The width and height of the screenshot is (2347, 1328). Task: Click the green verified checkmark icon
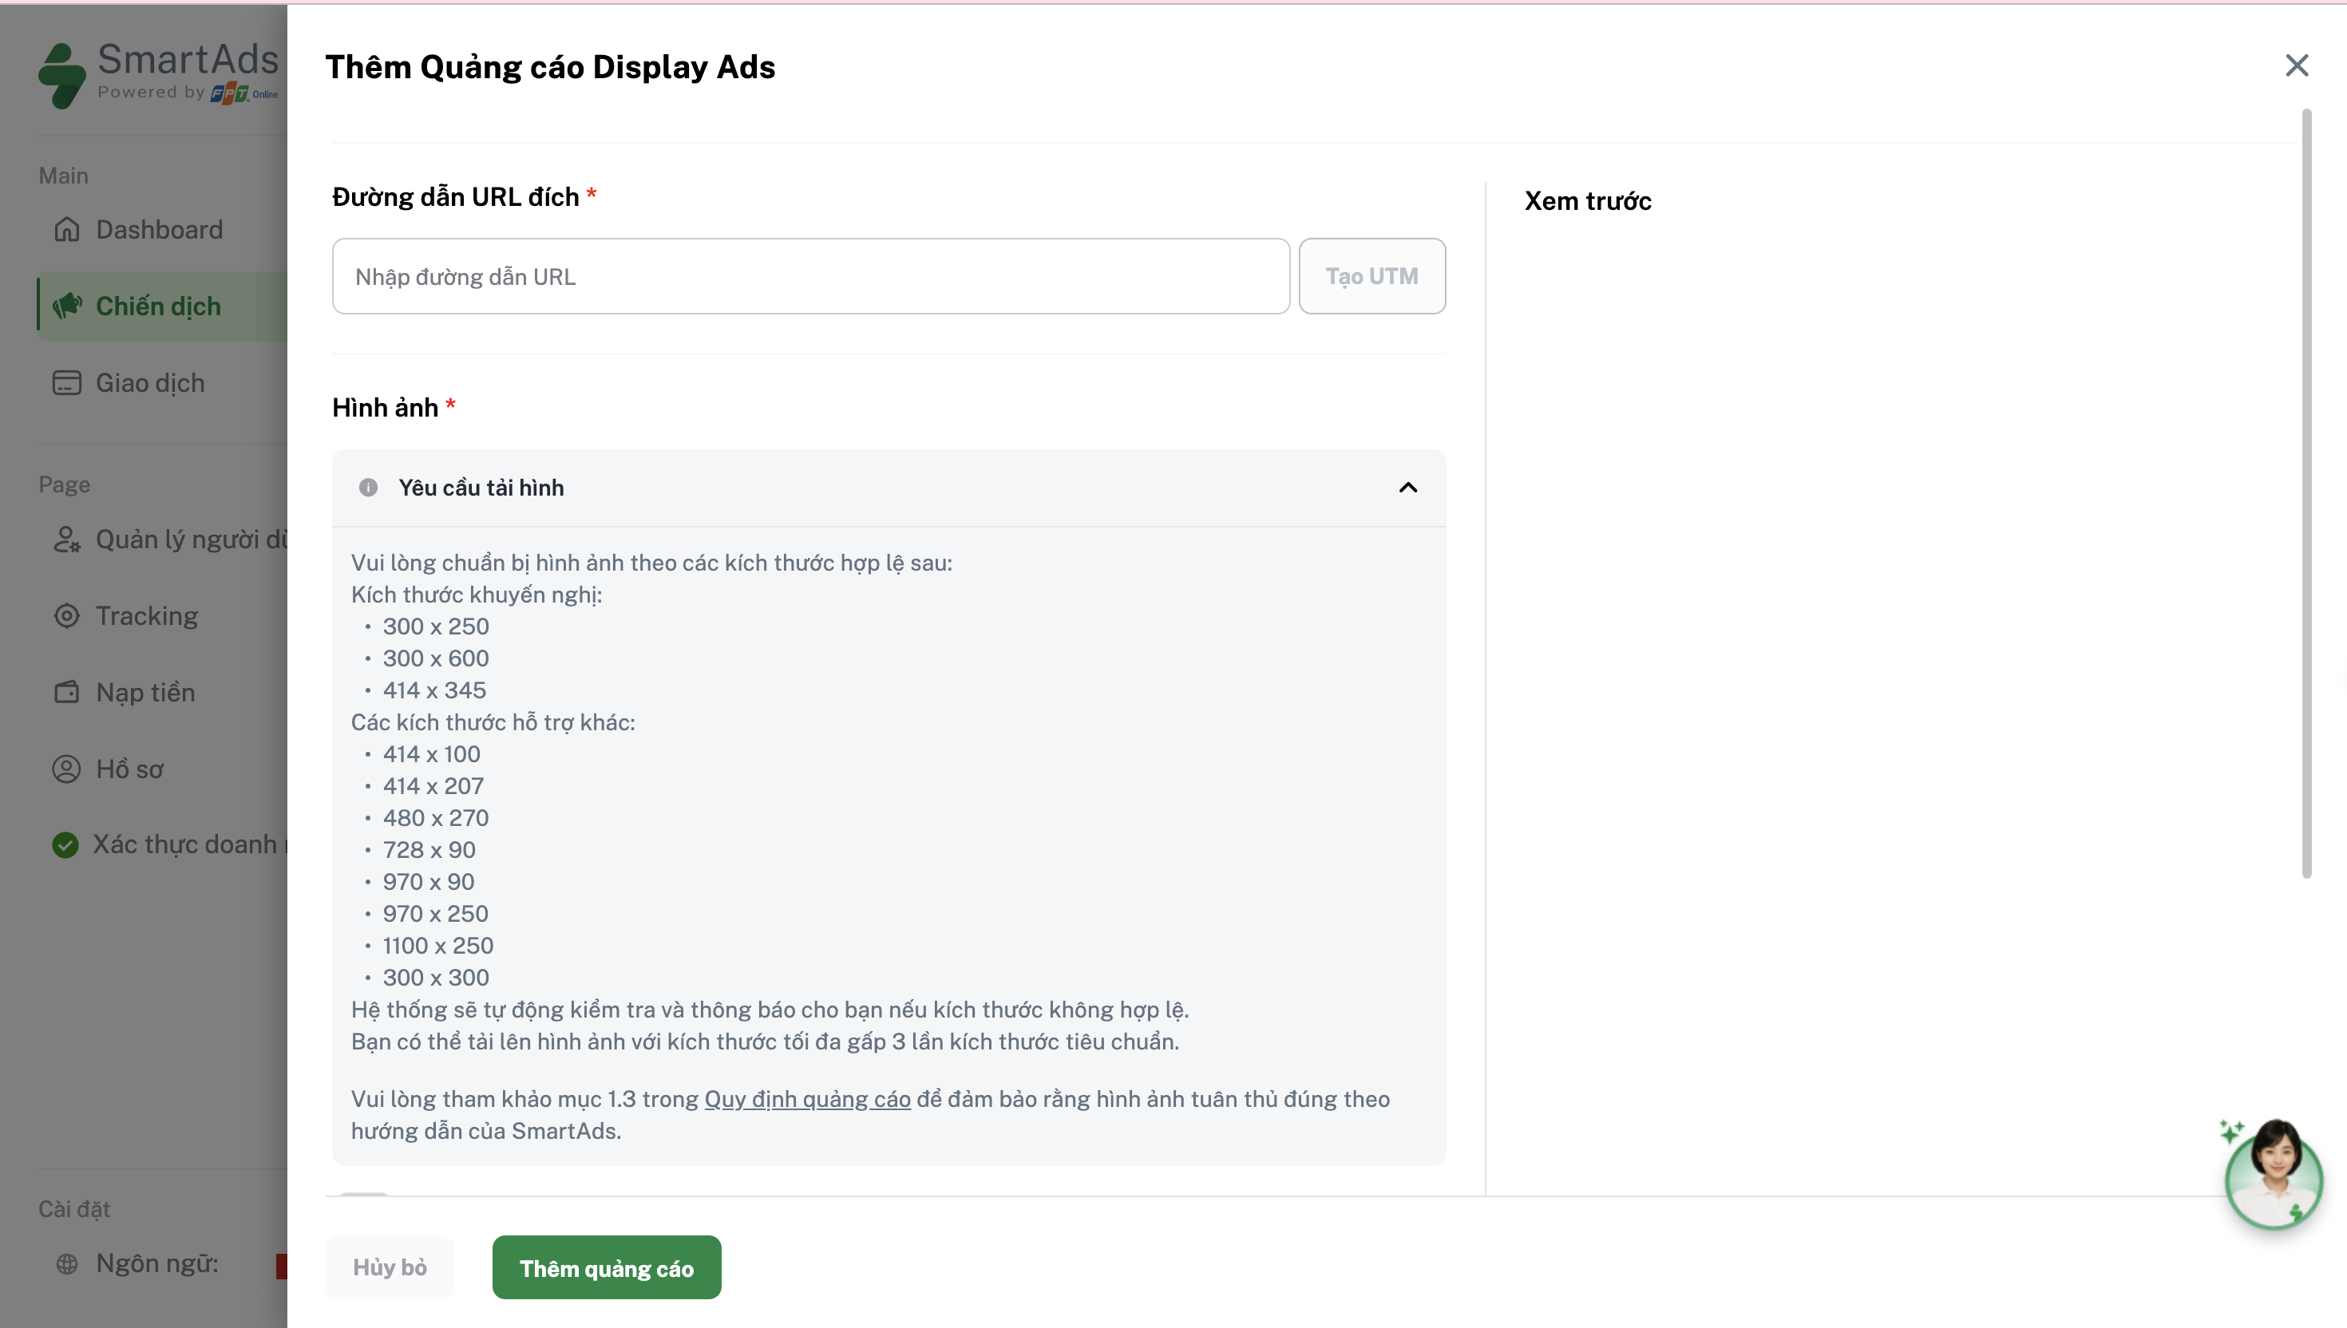click(x=65, y=845)
